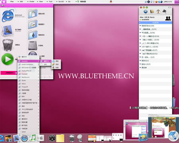
Task: Expand the last contact group in list
Action: click(x=140, y=68)
